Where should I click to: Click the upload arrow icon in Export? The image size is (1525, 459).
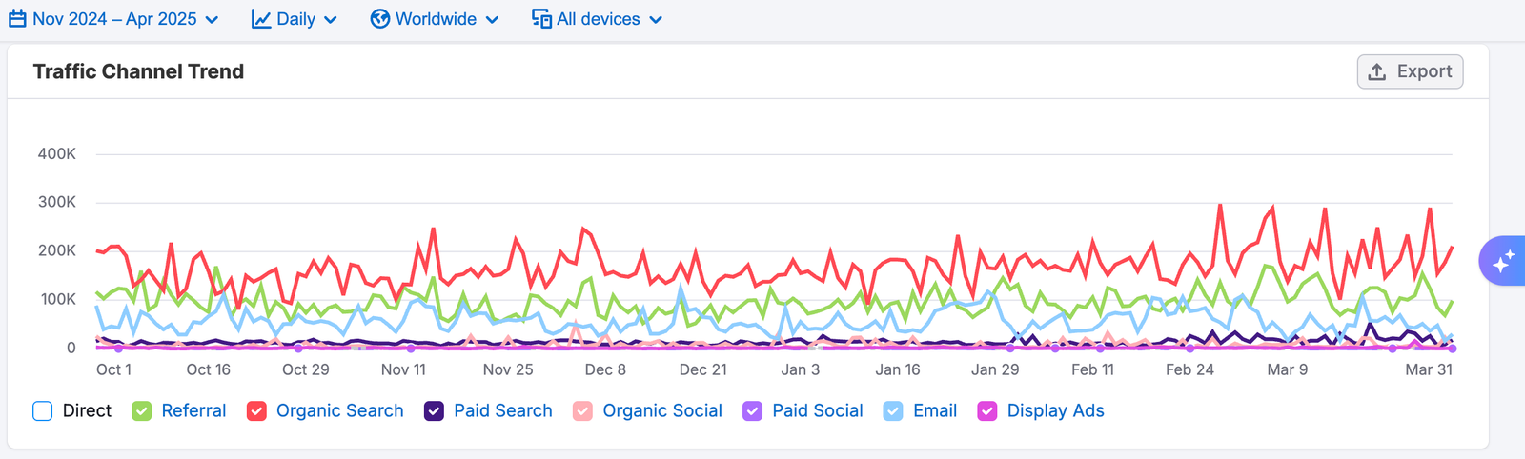click(1377, 72)
